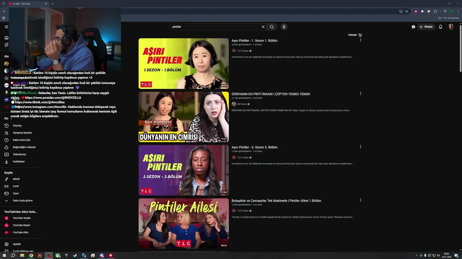The image size is (462, 259).
Task: Open Windows taskbar search
Action: pyautogui.click(x=13, y=255)
